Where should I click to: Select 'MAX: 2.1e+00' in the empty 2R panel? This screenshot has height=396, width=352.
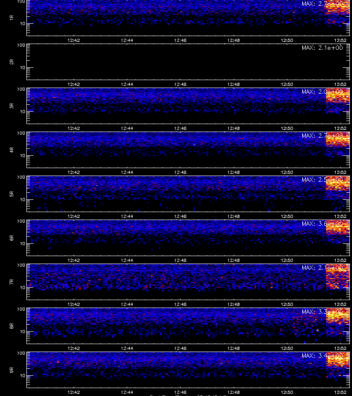(x=323, y=48)
